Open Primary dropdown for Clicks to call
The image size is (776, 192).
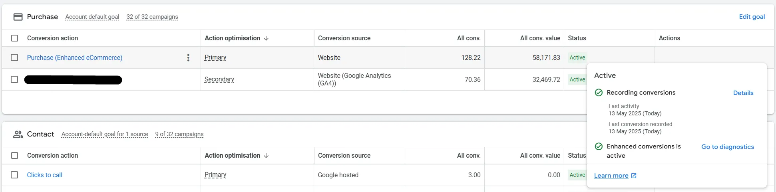[x=215, y=175]
